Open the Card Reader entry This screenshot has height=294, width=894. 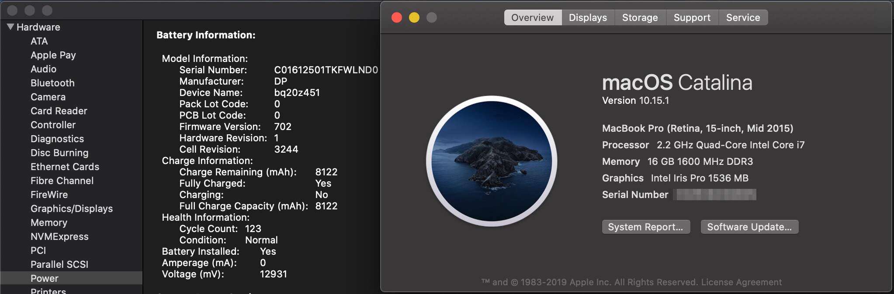coord(59,111)
